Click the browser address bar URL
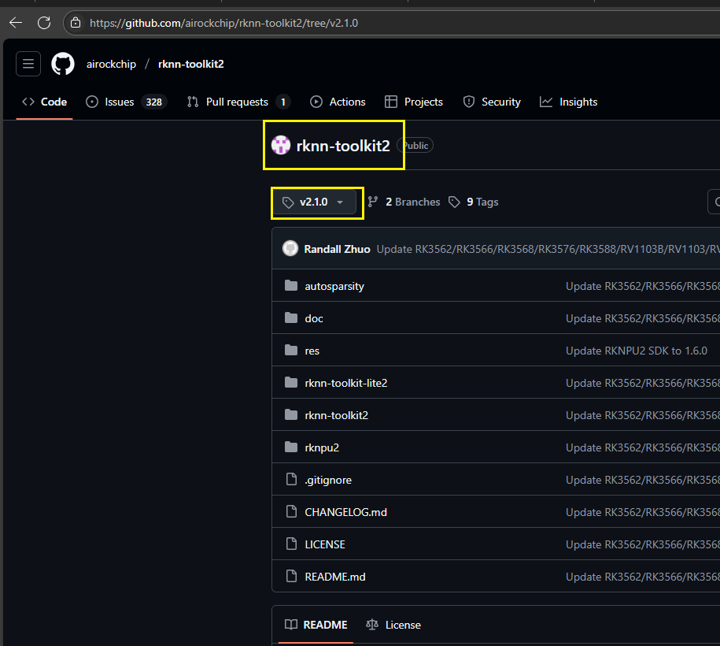720x646 pixels. click(223, 23)
